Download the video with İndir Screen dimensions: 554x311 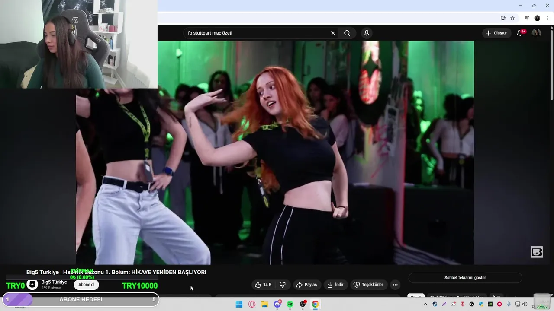[335, 285]
